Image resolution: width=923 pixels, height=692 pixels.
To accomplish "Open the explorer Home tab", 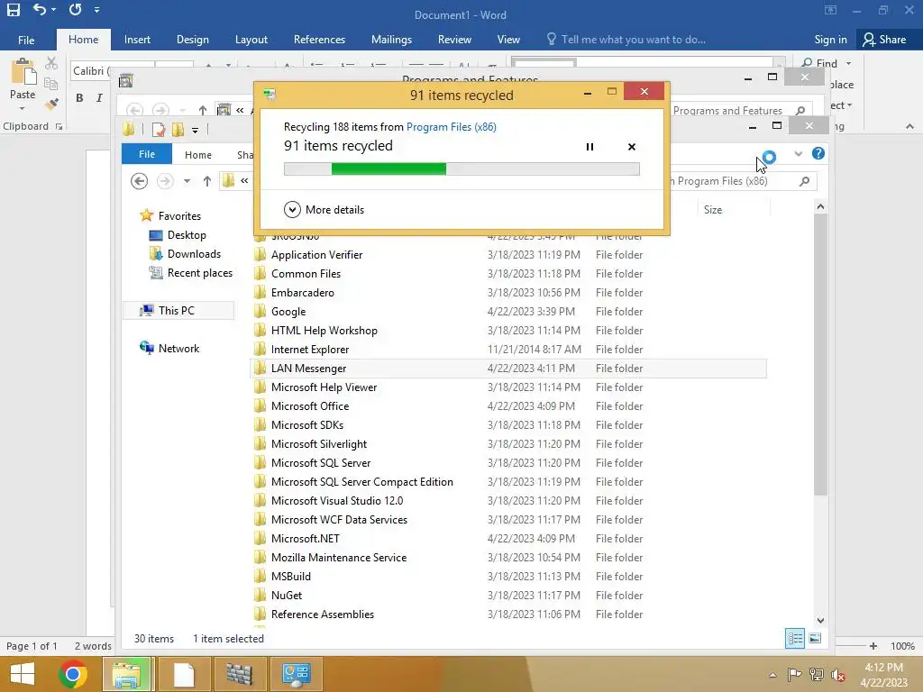I will coord(197,155).
